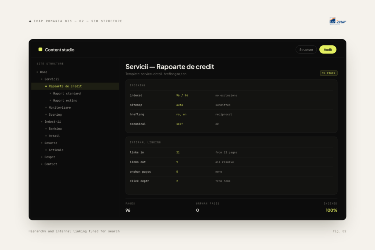Click the 96 / 96 indexed value
The image size is (375, 250).
[x=182, y=96]
